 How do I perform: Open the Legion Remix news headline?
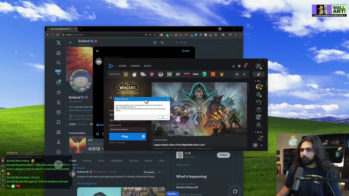179,145
